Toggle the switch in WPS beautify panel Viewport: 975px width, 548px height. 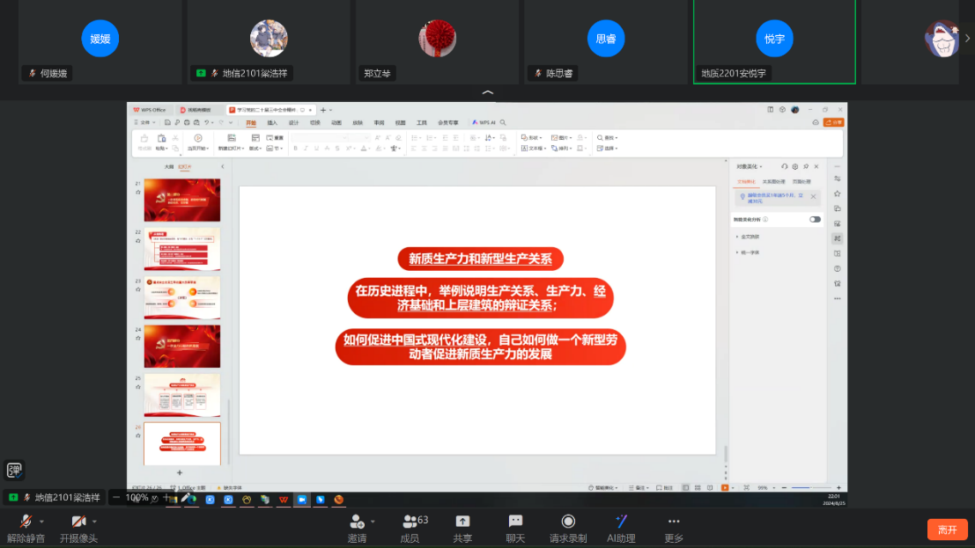(815, 219)
